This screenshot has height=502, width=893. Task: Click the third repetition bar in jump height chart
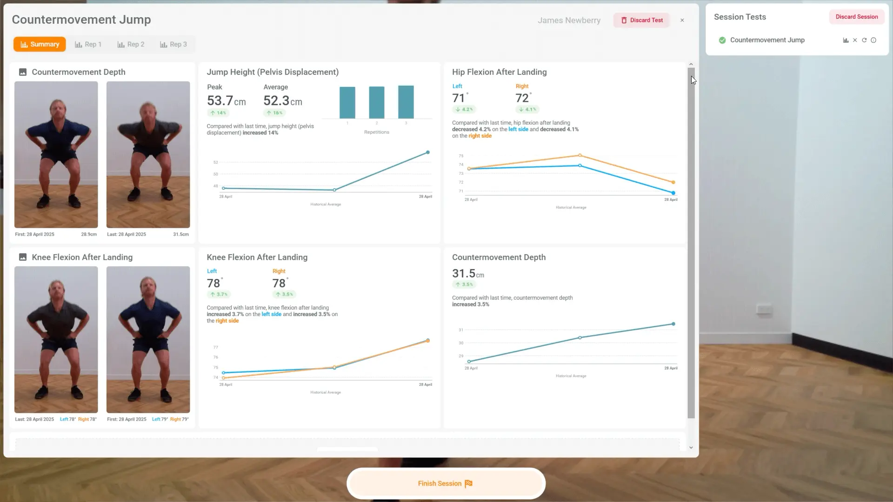point(406,102)
